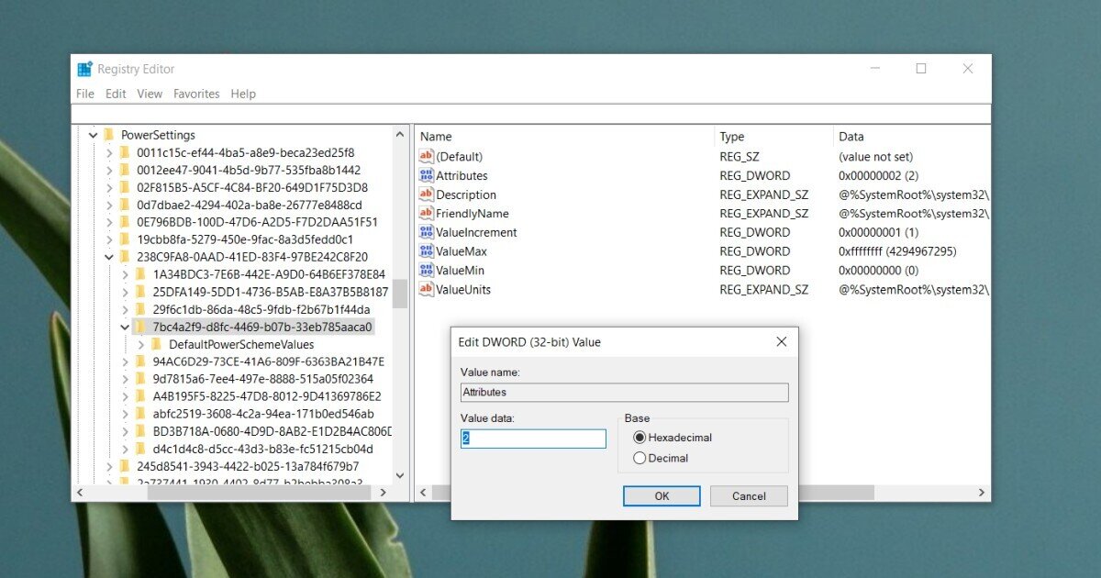Click the folder icon for 1A34BDC3-7E6B key

140,274
